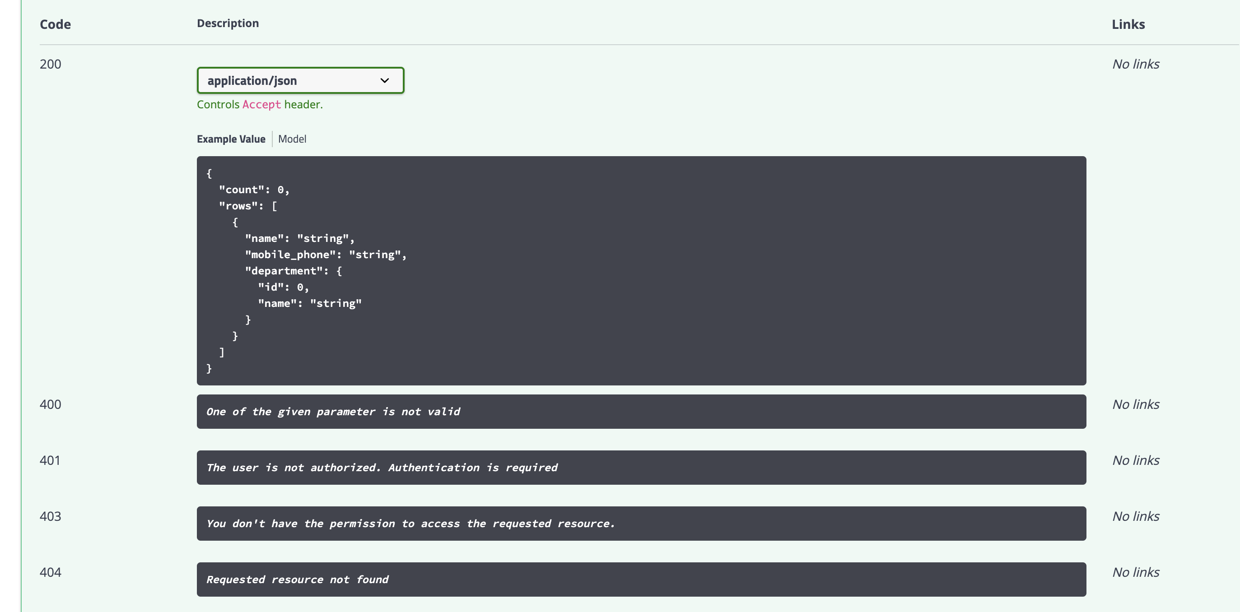Click the Code column header
Viewport: 1240px width, 612px height.
(55, 24)
